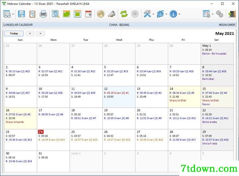This screenshot has width=239, height=176.
Task: Select the highlighted day 24
Action: pos(41,132)
